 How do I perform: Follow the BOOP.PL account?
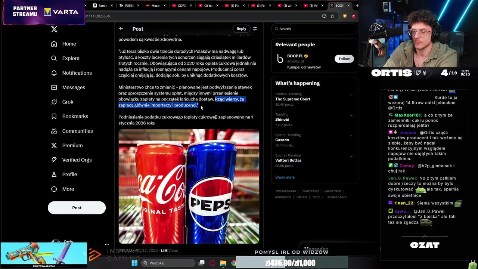pyautogui.click(x=344, y=59)
